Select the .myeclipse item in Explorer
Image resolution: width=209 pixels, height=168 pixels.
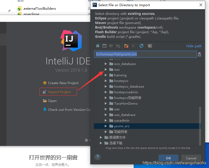(x=31, y=14)
